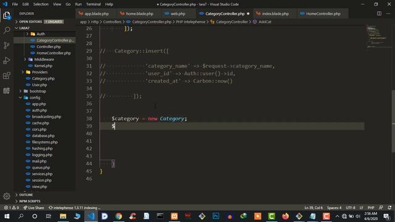Split the editor to the right
Image resolution: width=395 pixels, height=222 pixels.
pos(379,14)
